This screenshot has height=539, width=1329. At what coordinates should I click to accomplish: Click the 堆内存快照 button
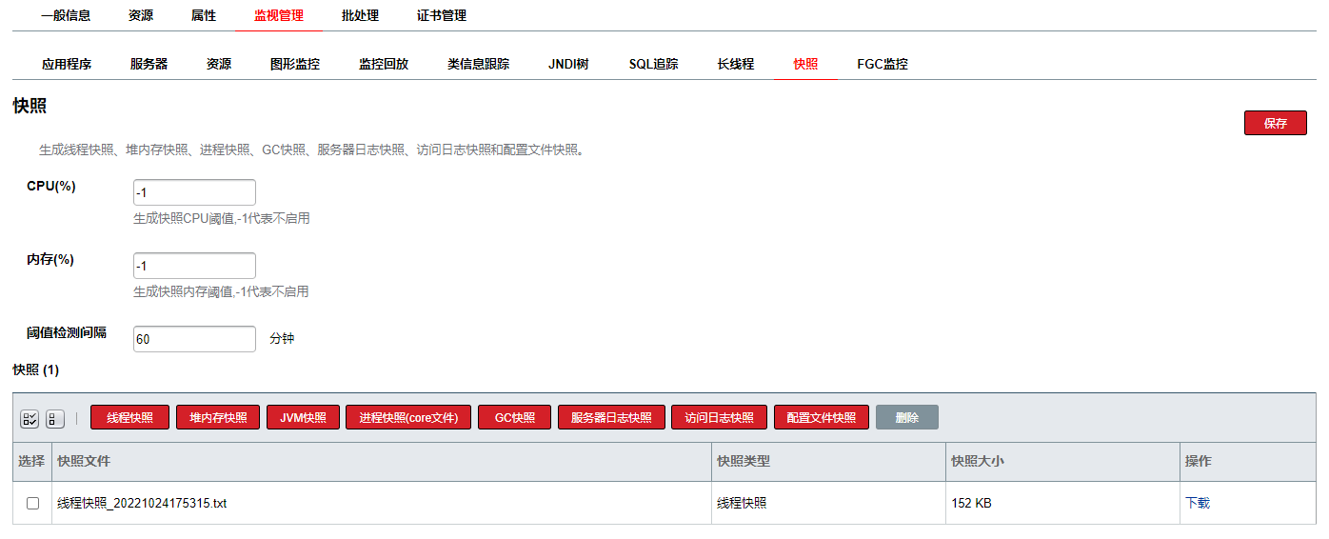point(218,418)
